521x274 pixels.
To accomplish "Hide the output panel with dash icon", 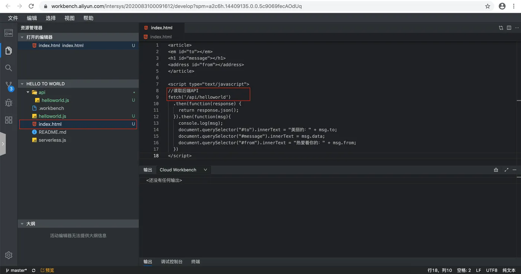I will click(515, 170).
